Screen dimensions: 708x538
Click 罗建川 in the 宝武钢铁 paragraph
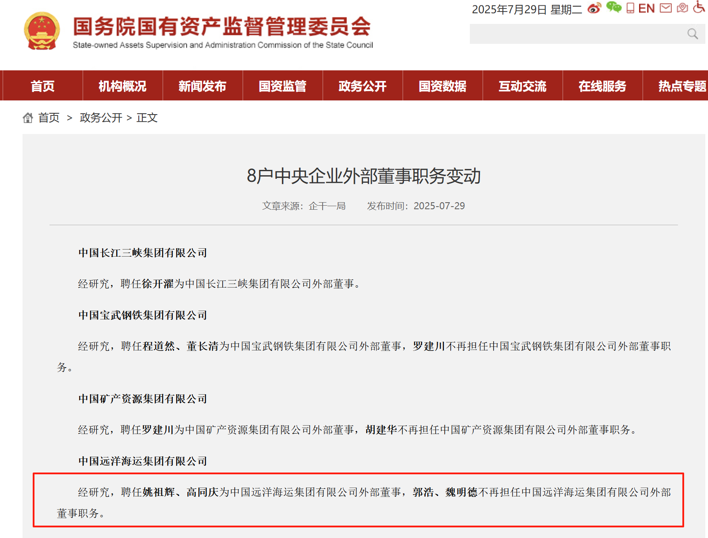pyautogui.click(x=429, y=346)
